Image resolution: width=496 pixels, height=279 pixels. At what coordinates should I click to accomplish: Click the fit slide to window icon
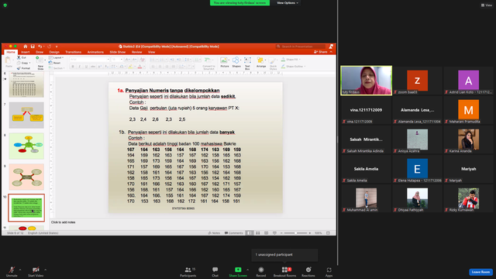[x=328, y=232]
